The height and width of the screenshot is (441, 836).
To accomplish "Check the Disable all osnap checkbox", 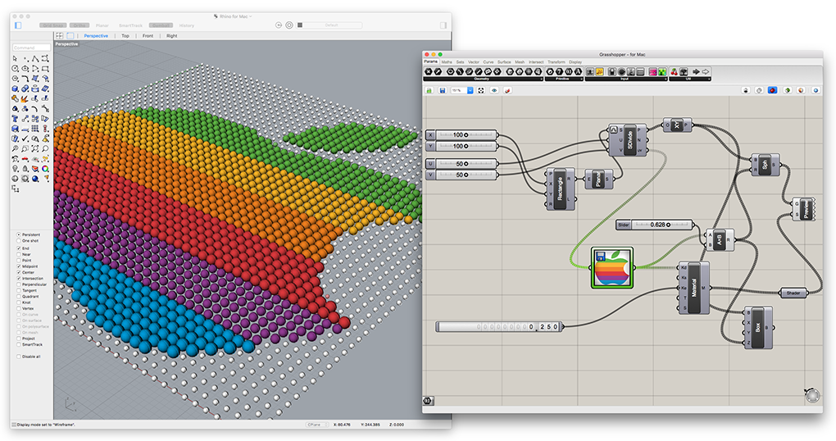I will click(x=19, y=357).
